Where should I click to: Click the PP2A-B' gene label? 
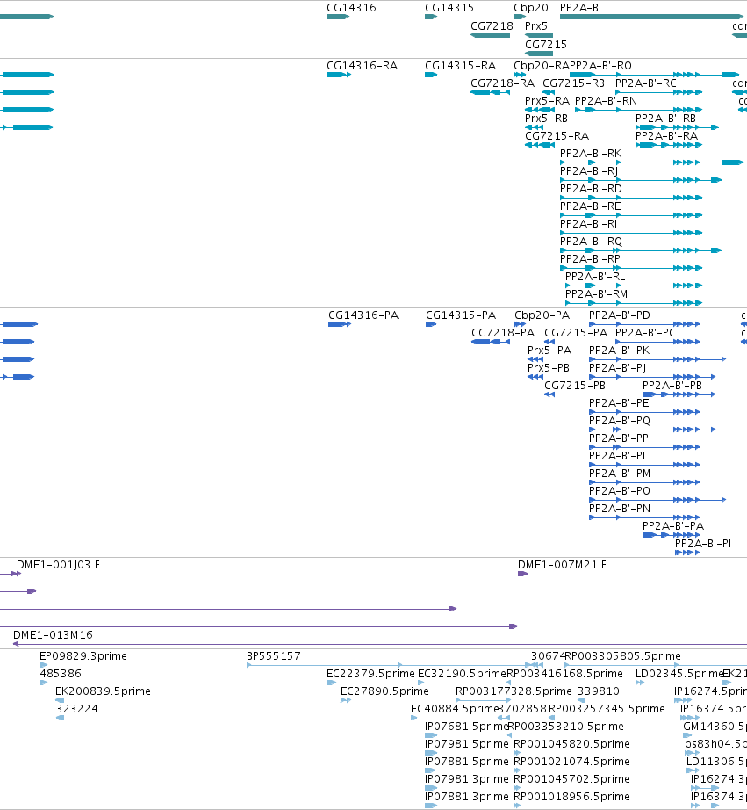click(x=580, y=8)
